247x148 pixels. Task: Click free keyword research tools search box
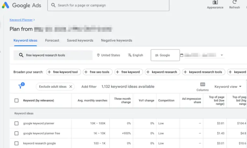coord(53,55)
